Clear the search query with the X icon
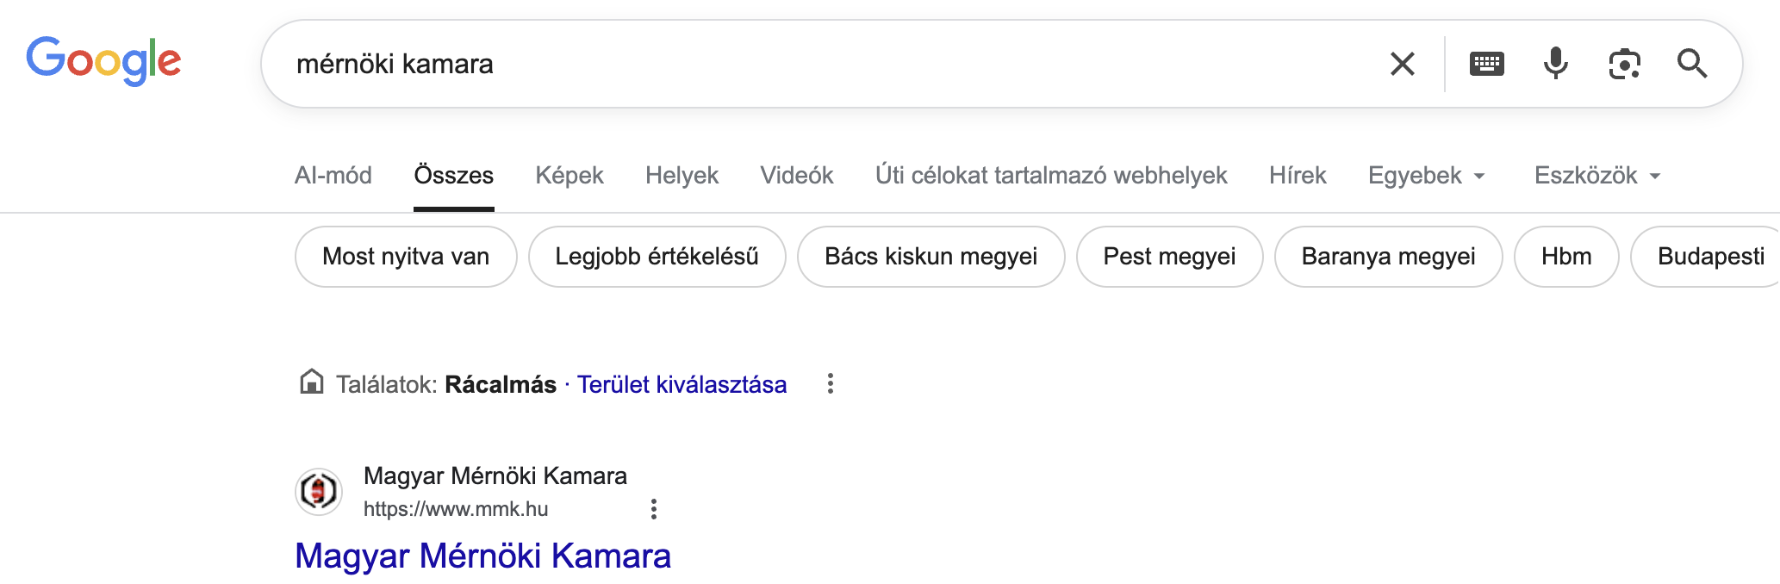This screenshot has width=1780, height=584. tap(1402, 64)
